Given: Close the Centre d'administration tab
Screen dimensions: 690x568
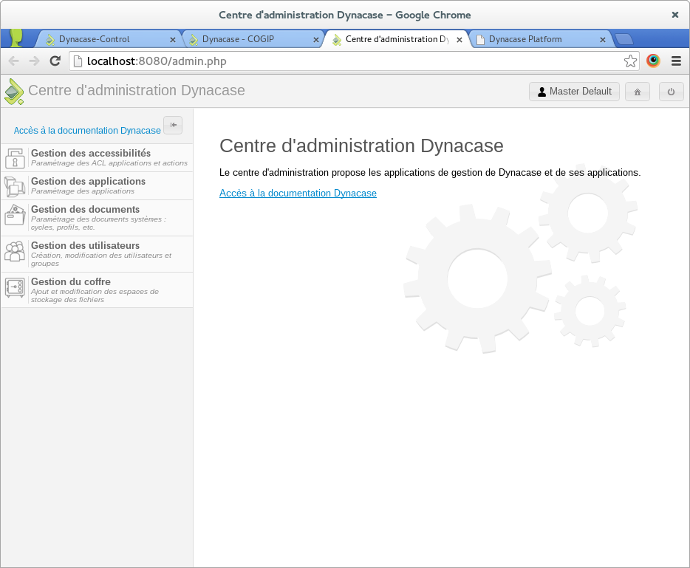Looking at the screenshot, I should pos(460,40).
